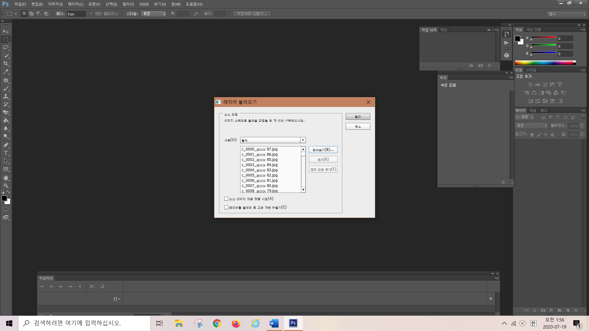
Task: Open the 스타일 dropdown in options bar
Action: (x=153, y=14)
